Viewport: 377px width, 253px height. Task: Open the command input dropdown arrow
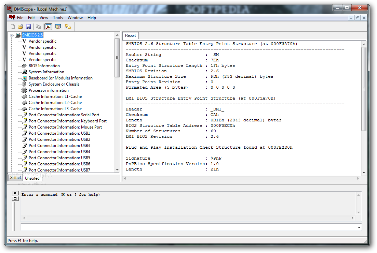pos(359,227)
